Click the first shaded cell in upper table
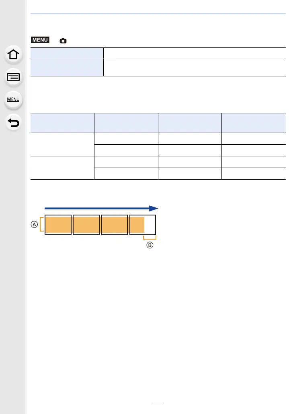Viewport: 291px width, 414px height. point(66,53)
